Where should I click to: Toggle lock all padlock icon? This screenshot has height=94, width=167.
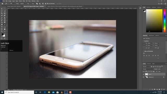(x=154, y=72)
